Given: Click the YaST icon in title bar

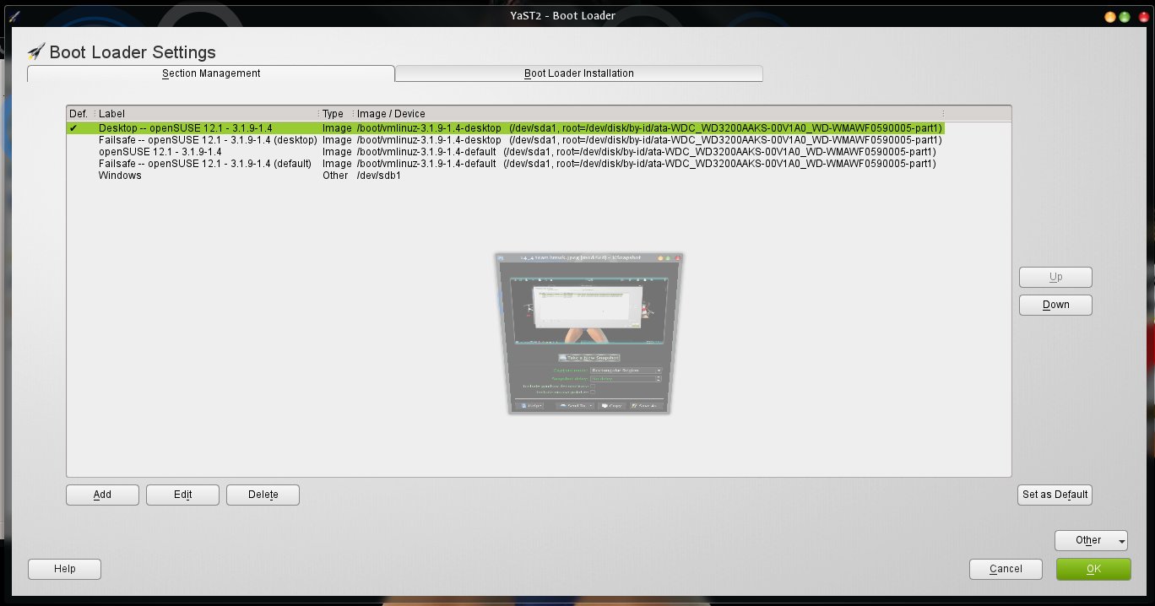Looking at the screenshot, I should click(x=13, y=15).
